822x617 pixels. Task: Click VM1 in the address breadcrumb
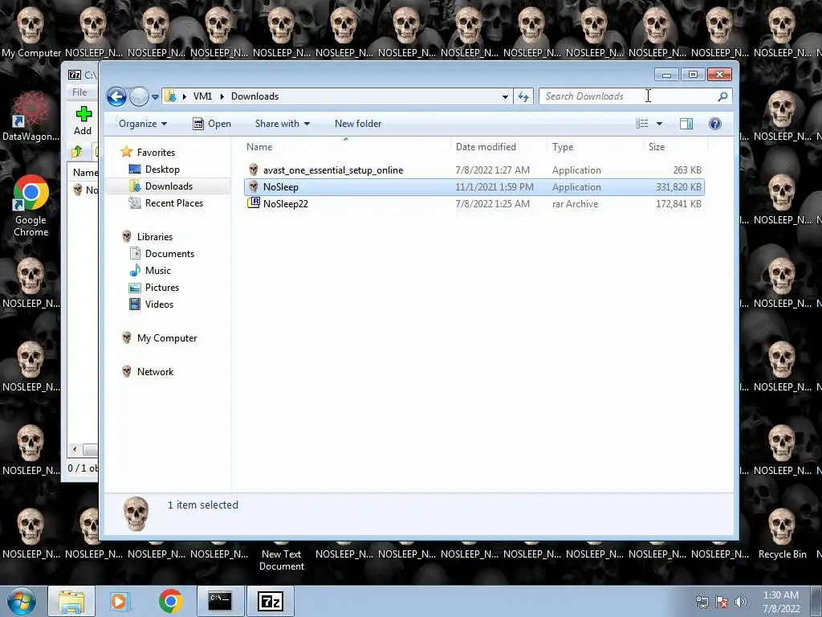tap(202, 96)
